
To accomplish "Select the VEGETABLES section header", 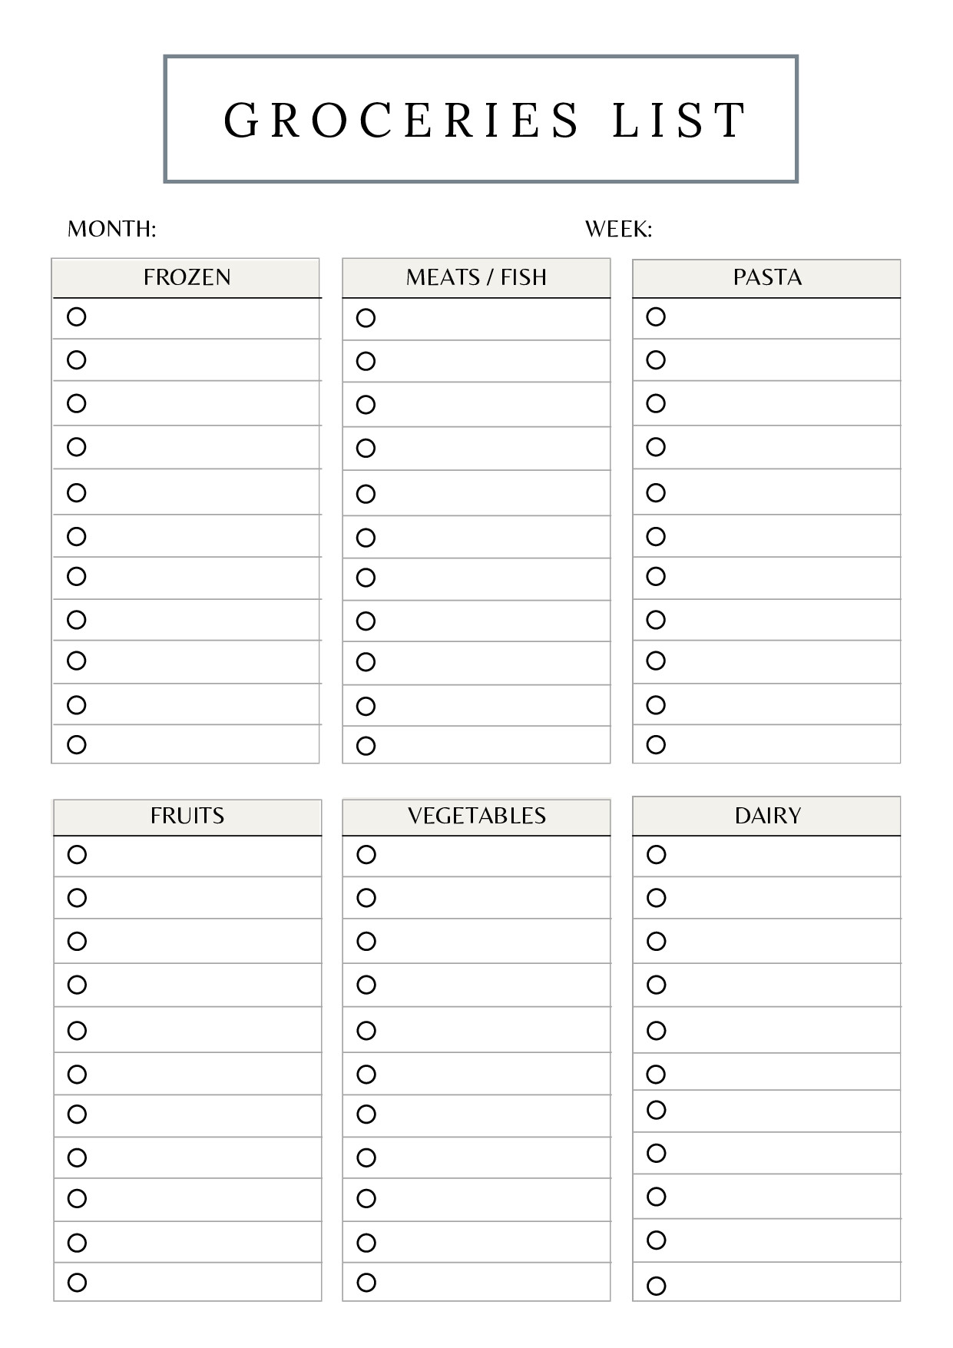I will coord(476,816).
